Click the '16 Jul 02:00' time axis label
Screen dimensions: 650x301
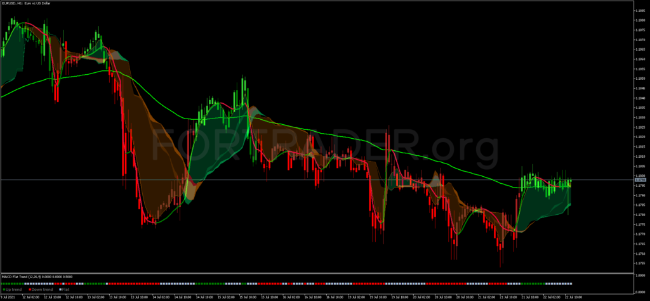[291, 297]
